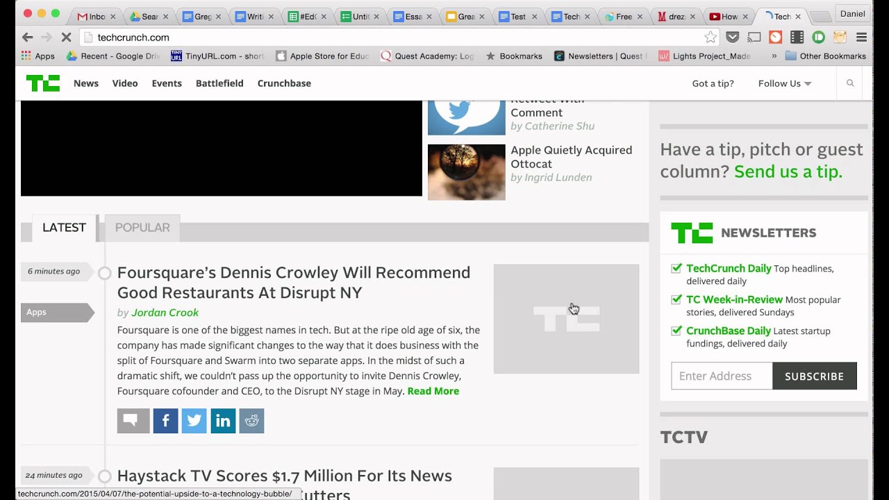Click the Enter Address email field
Viewport: 889px width, 500px height.
coord(722,376)
